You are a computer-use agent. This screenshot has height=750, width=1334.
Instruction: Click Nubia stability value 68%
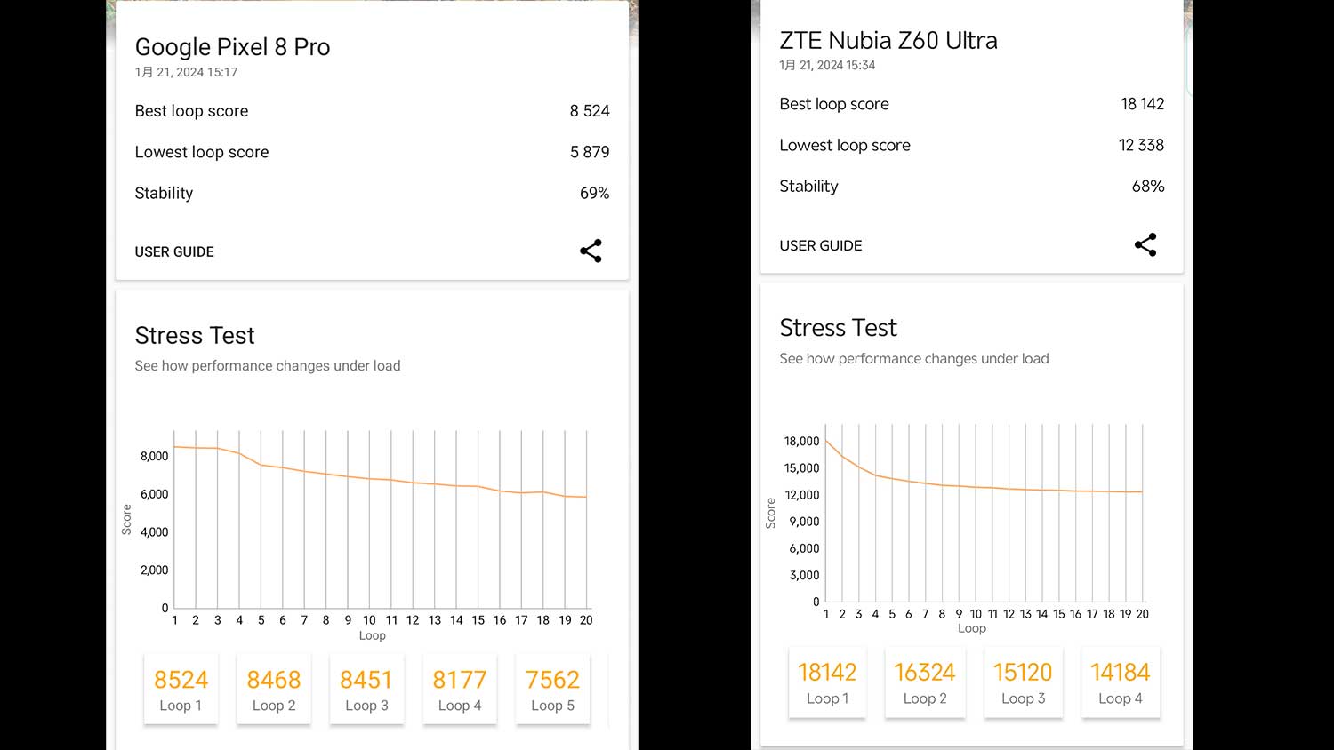(x=1147, y=186)
